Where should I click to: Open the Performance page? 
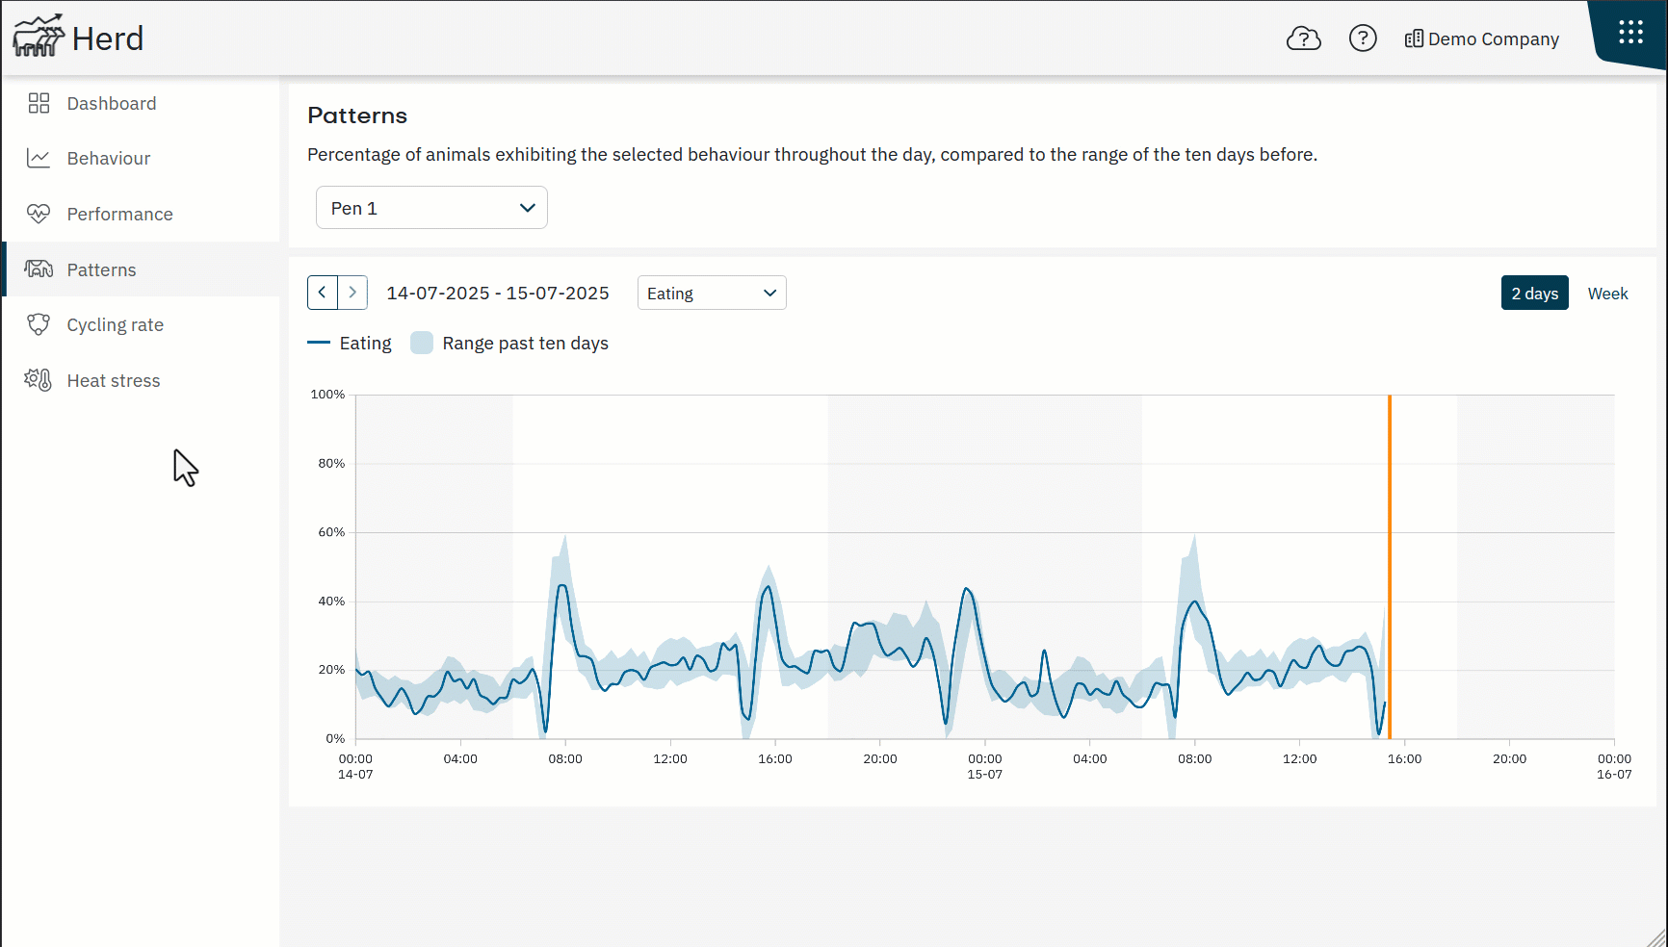[142, 214]
